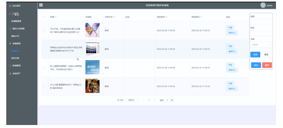Click the blue 查询 button

pos(255,55)
